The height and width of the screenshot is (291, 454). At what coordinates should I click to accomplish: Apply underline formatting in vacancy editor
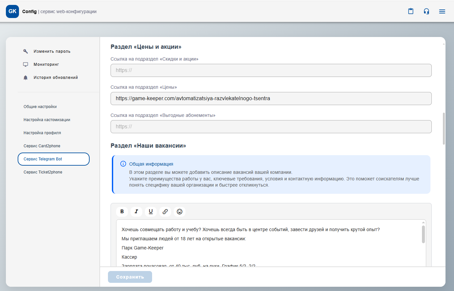pos(151,211)
